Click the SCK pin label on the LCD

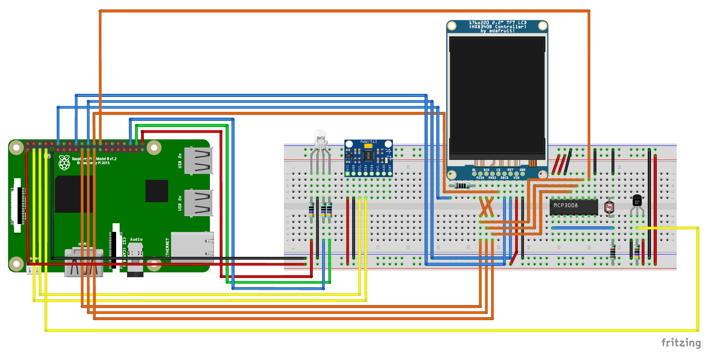tap(486, 170)
